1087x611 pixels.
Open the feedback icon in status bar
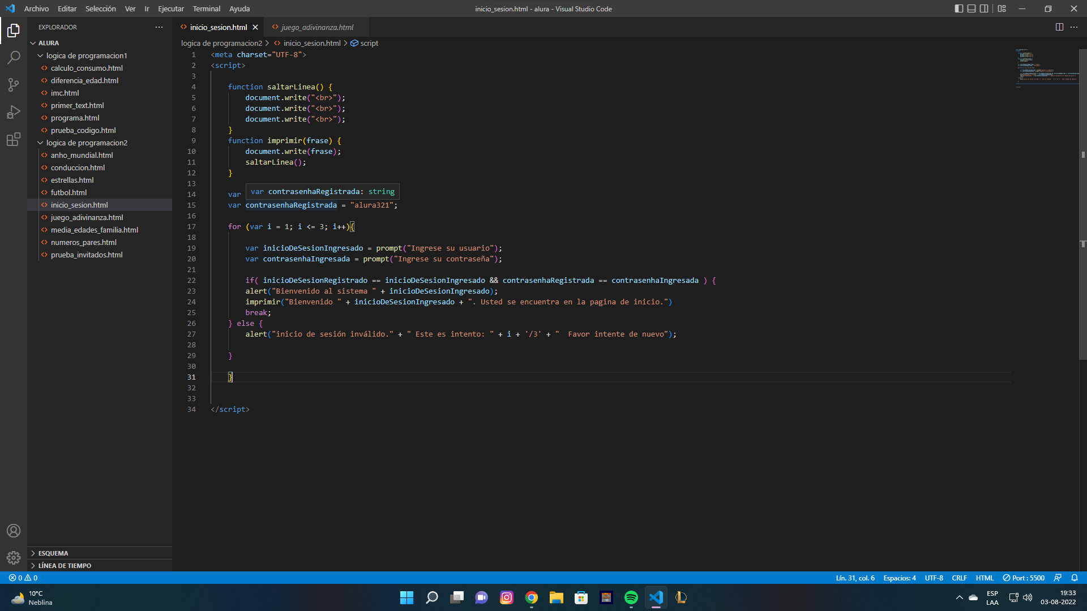pos(1058,578)
